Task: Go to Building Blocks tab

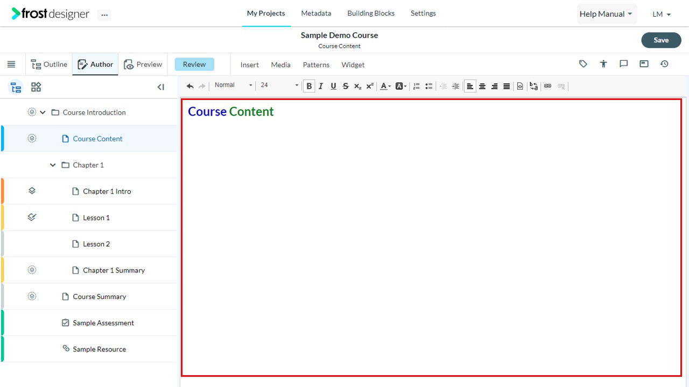Action: 371,13
